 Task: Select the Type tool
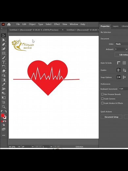click(4, 62)
